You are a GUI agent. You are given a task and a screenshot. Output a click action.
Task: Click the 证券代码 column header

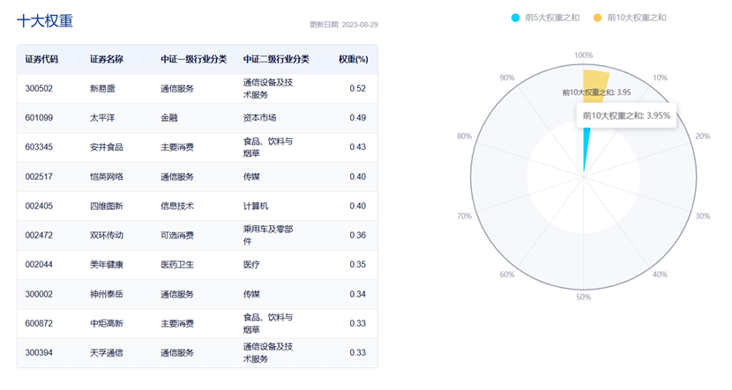(41, 59)
